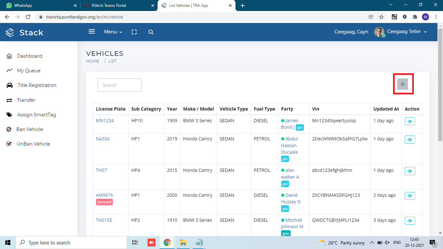Open the Windows Start menu
443x249 pixels.
click(x=8, y=243)
